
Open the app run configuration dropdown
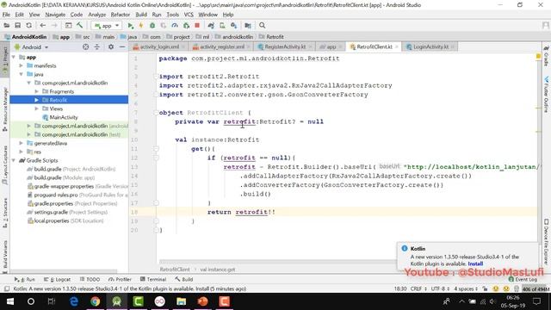[107, 26]
